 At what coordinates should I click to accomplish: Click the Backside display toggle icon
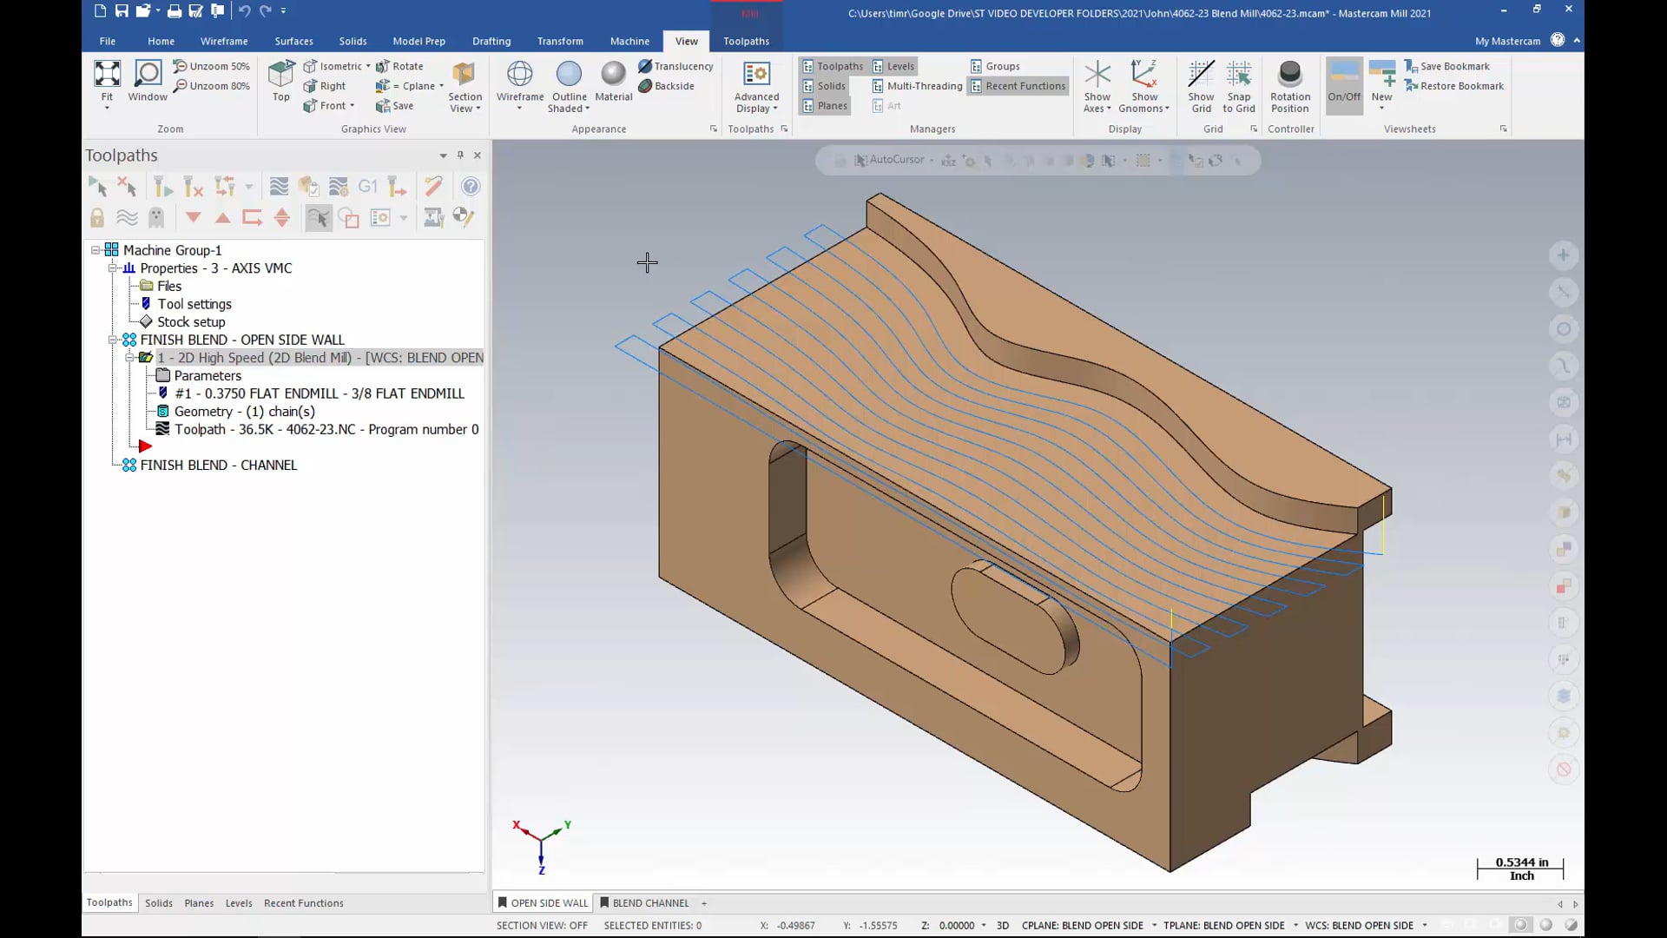(x=646, y=86)
